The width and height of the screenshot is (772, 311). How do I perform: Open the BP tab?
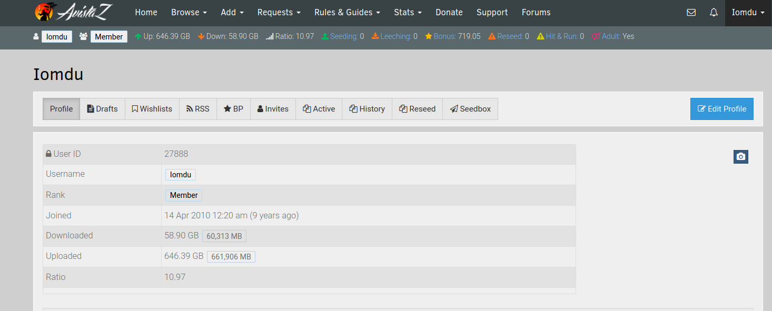pyautogui.click(x=233, y=109)
